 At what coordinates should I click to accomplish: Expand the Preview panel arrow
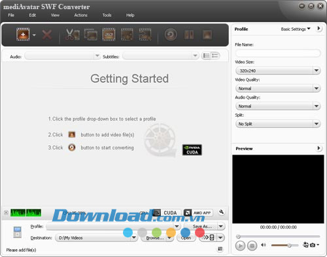(318, 149)
